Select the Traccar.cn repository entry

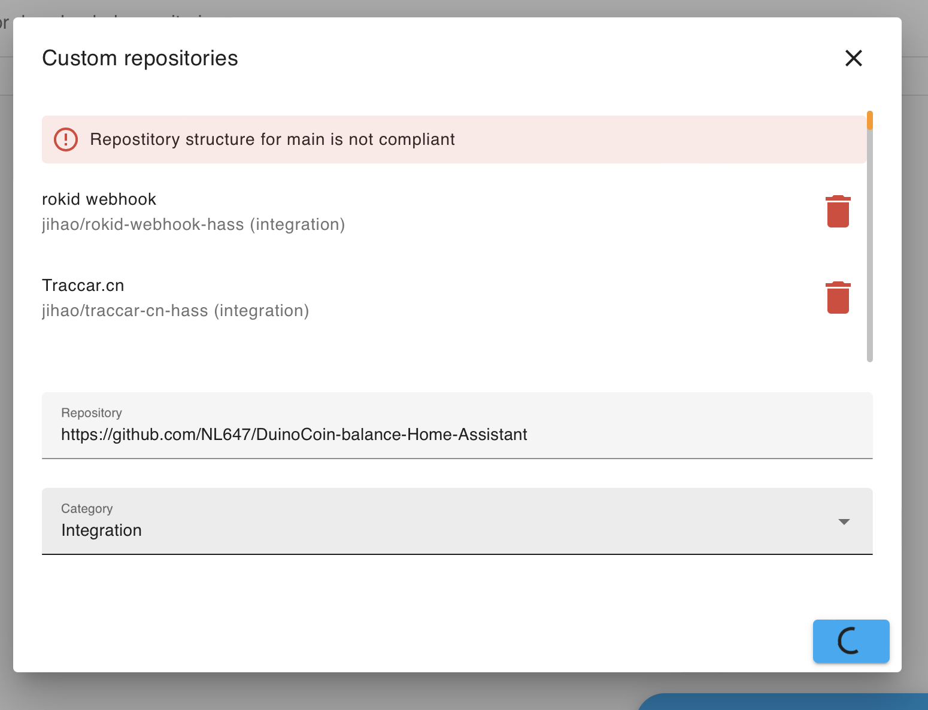pyautogui.click(x=83, y=286)
